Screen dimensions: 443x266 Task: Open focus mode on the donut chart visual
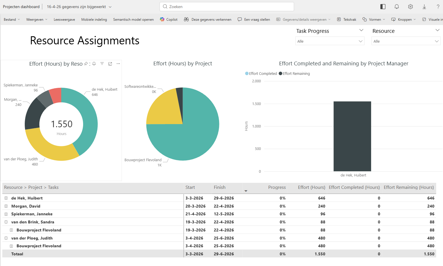click(x=110, y=64)
